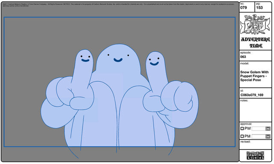The height and width of the screenshot is (164, 274).
Task: Click the left puppet finger's smiley face
Action: tap(85, 59)
